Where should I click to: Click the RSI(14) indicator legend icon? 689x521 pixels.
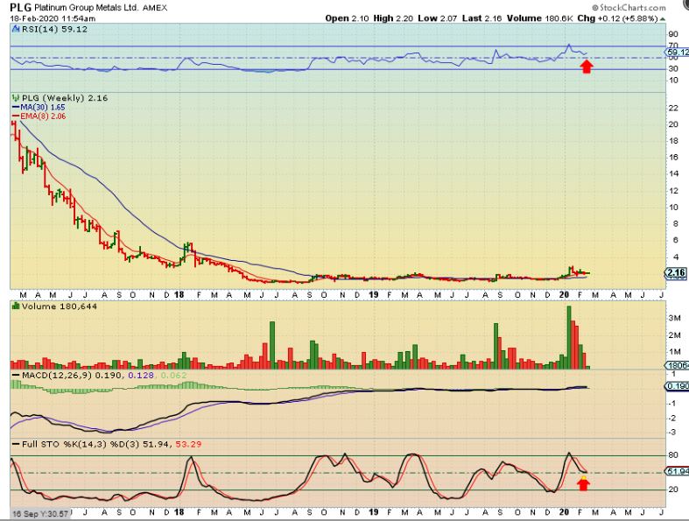pyautogui.click(x=16, y=30)
